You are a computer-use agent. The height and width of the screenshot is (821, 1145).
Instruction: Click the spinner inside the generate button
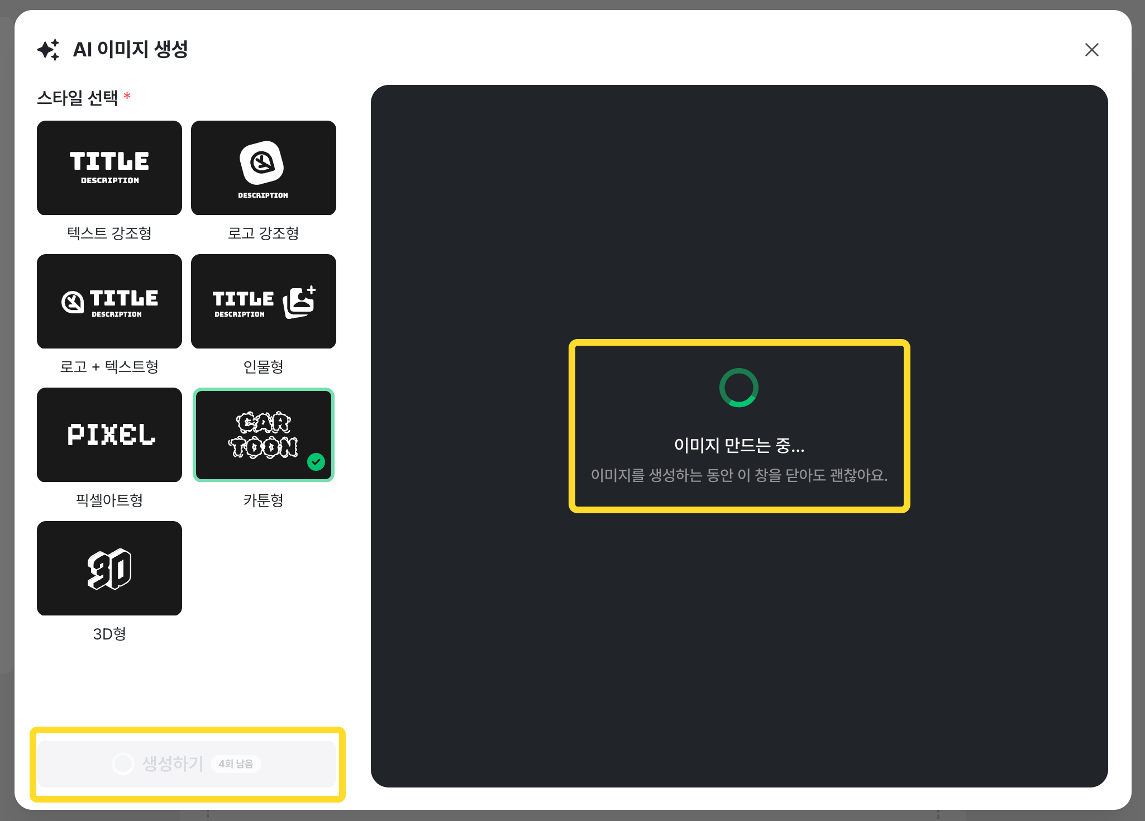[123, 763]
